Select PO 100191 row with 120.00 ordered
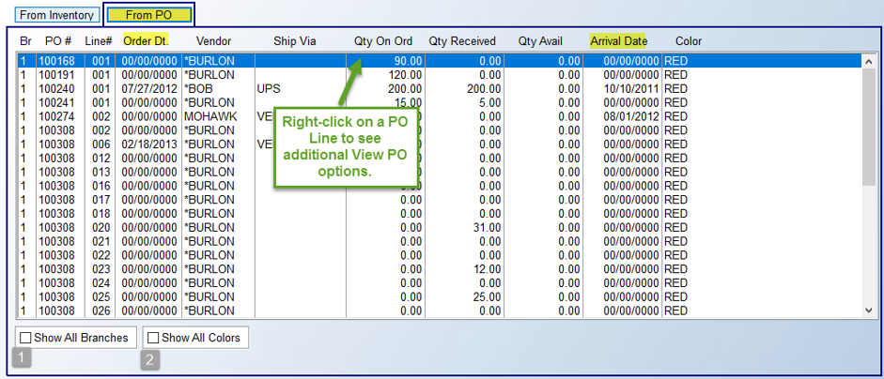 tap(439, 74)
